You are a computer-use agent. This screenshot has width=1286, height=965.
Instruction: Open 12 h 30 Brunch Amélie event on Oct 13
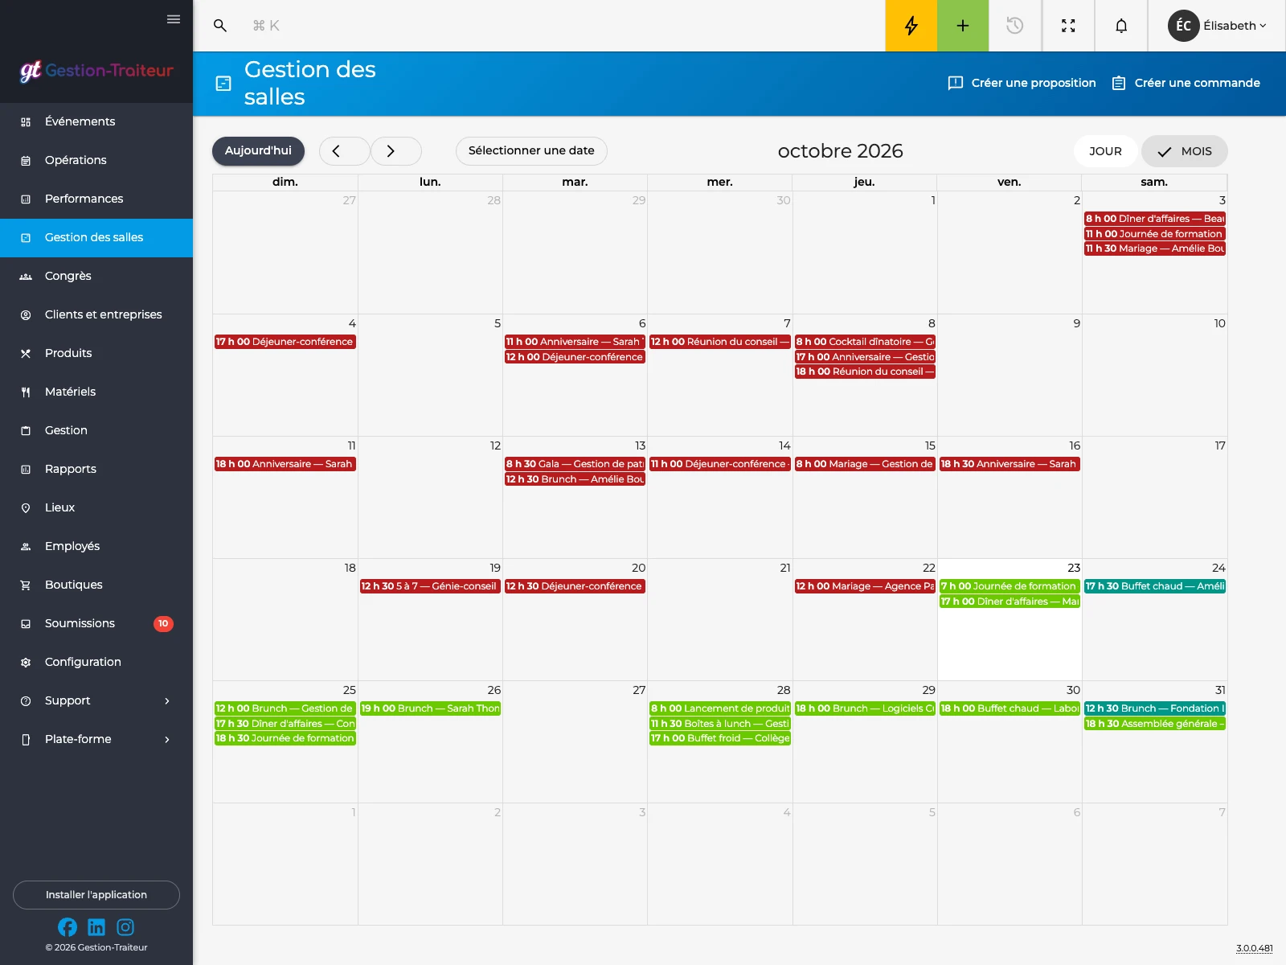click(x=575, y=479)
